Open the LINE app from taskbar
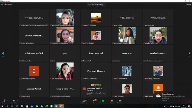 pyautogui.click(x=52, y=106)
